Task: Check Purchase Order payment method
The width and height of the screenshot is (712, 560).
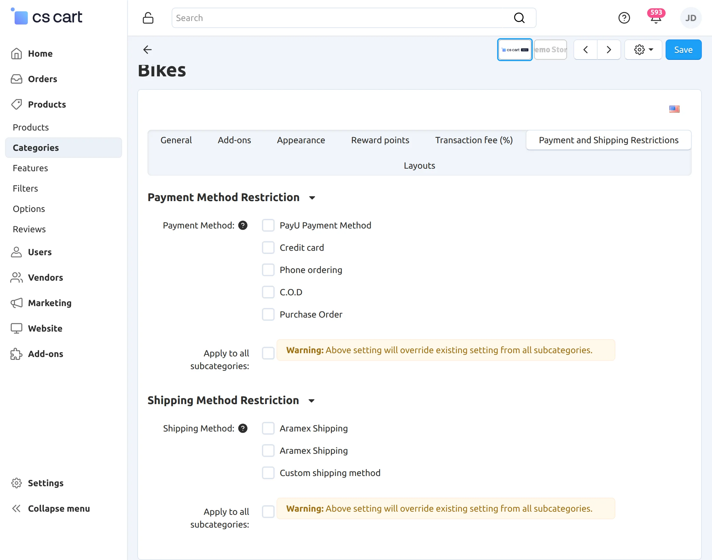Action: (x=268, y=314)
